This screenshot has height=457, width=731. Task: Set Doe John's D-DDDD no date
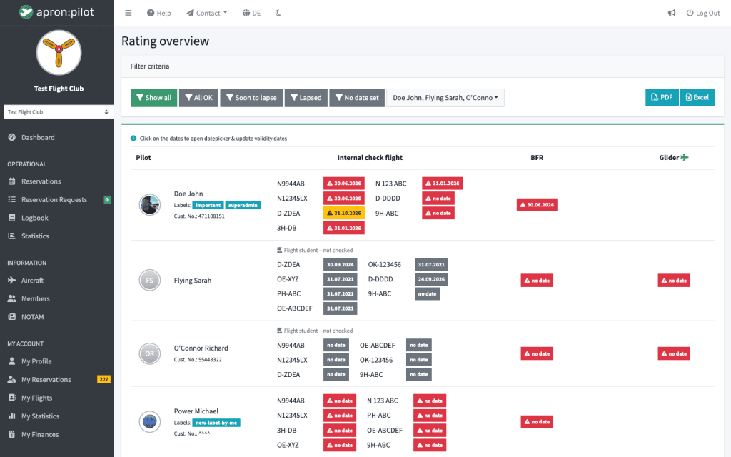tap(438, 199)
